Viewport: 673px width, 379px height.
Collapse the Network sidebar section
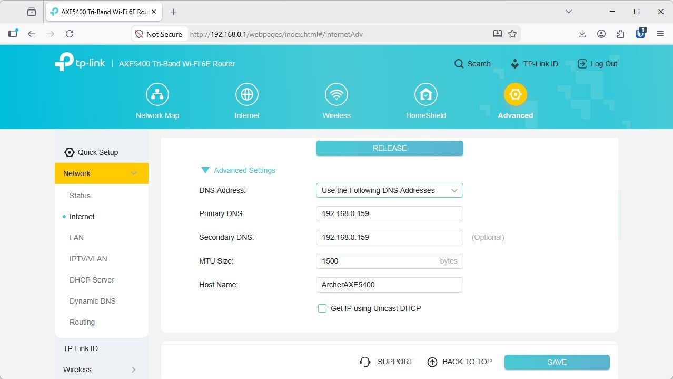pos(134,173)
